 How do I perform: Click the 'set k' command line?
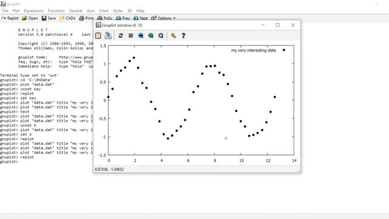pyautogui.click(x=16, y=134)
